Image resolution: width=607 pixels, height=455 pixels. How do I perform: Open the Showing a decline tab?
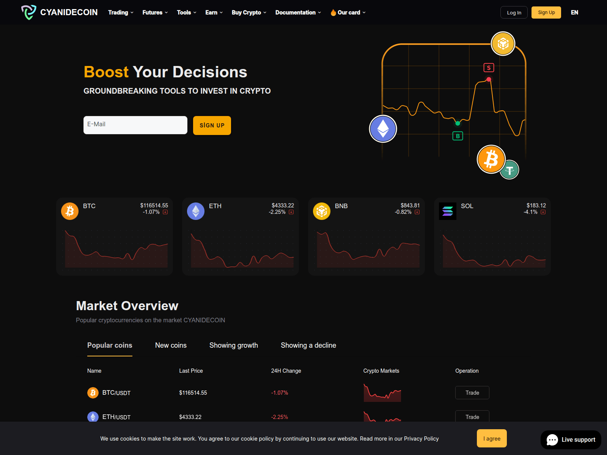(308, 345)
